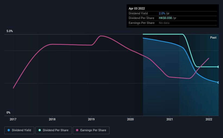
Task: Click the tooltip date Apr 03 2022
Action: (x=137, y=8)
